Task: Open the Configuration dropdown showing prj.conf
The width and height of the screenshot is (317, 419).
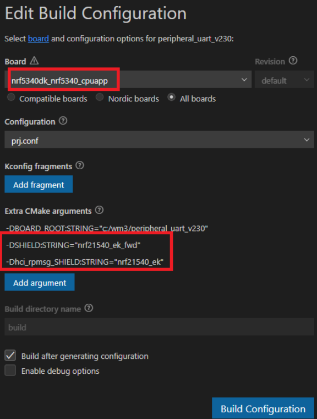Action: coord(159,139)
